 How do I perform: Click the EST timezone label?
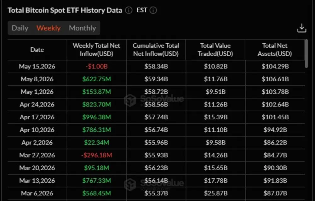[142, 10]
